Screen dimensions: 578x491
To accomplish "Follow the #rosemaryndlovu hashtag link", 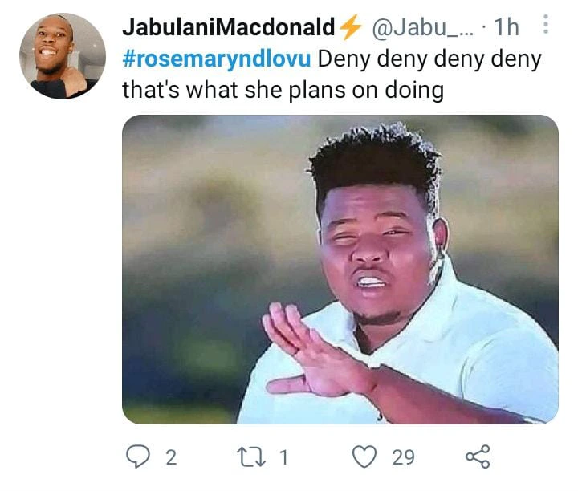I will point(217,59).
